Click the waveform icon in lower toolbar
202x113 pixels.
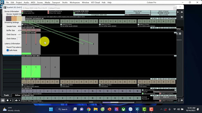pyautogui.click(x=16, y=100)
